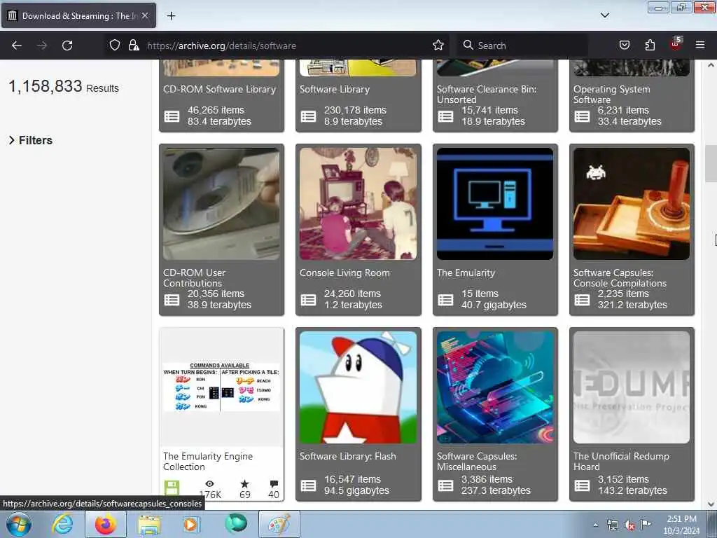Open The Unofficial Redump Hoard link
This screenshot has height=538, width=717.
(x=622, y=461)
